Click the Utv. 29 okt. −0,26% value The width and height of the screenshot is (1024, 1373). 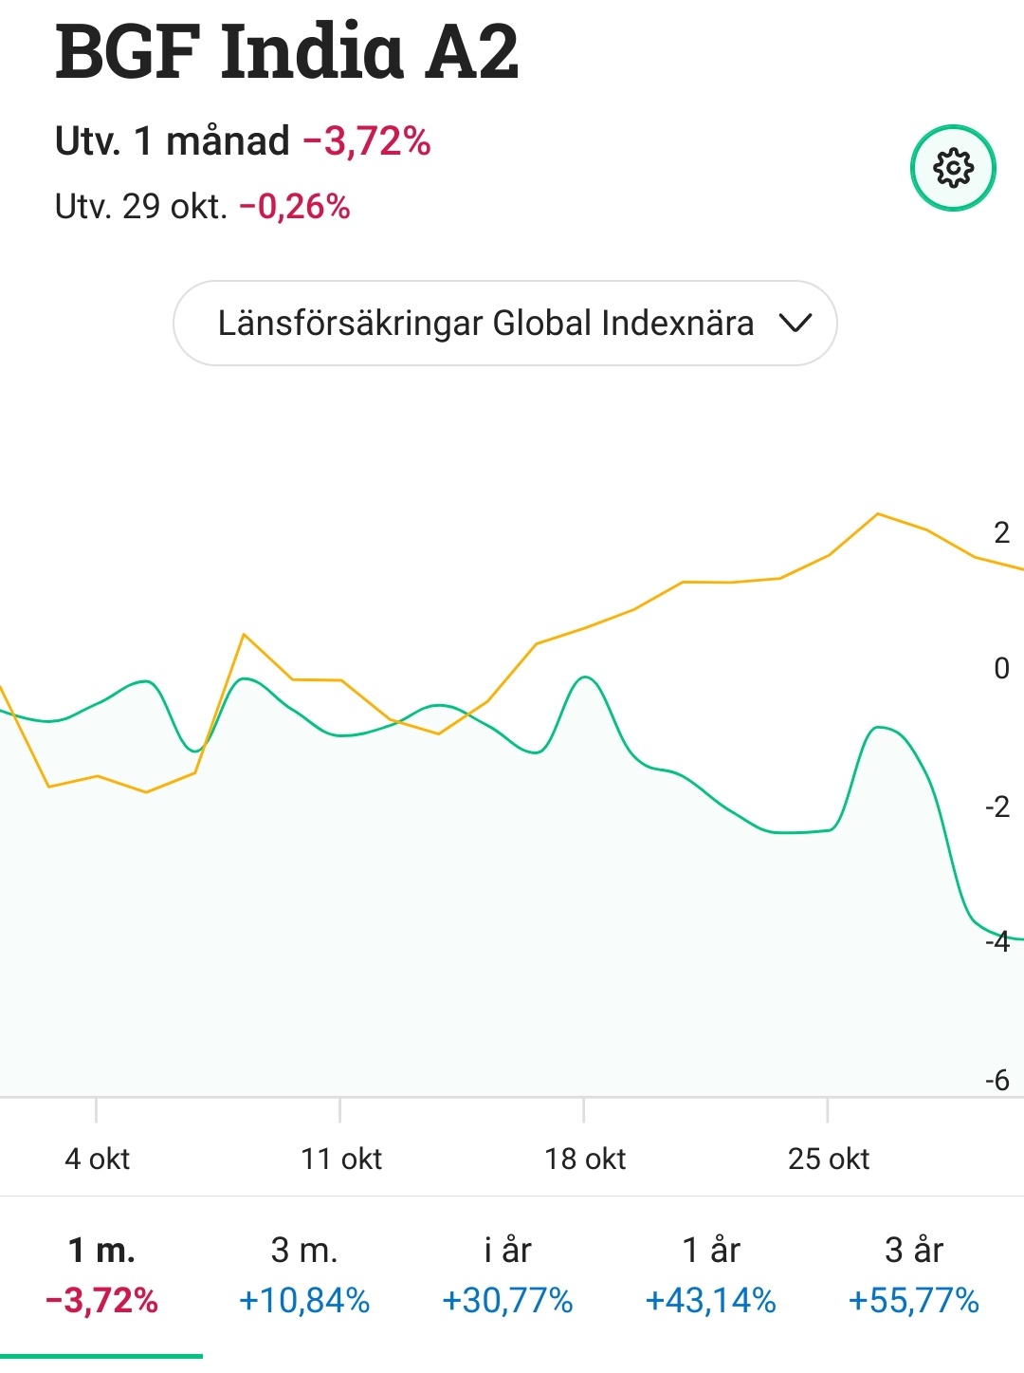(x=295, y=206)
